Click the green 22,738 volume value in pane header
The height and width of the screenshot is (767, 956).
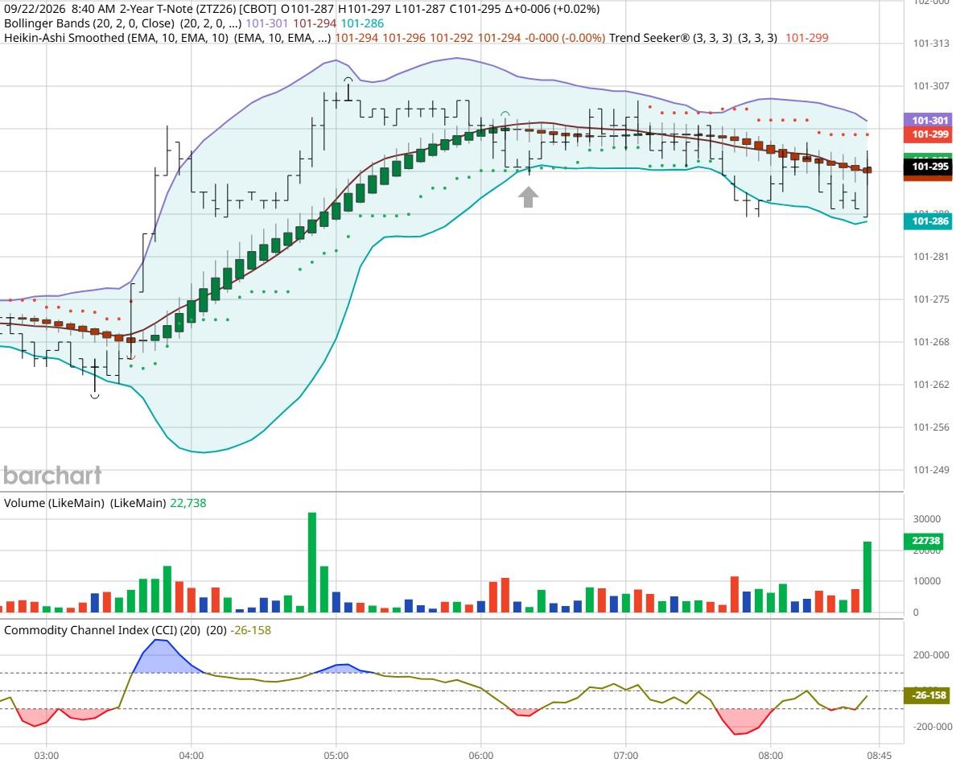[x=187, y=503]
